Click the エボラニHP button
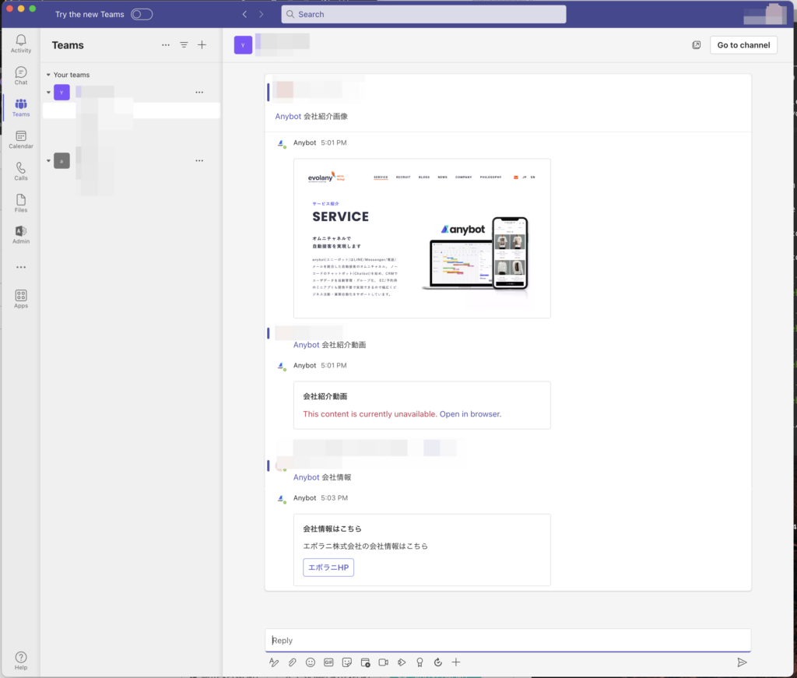 coord(328,567)
